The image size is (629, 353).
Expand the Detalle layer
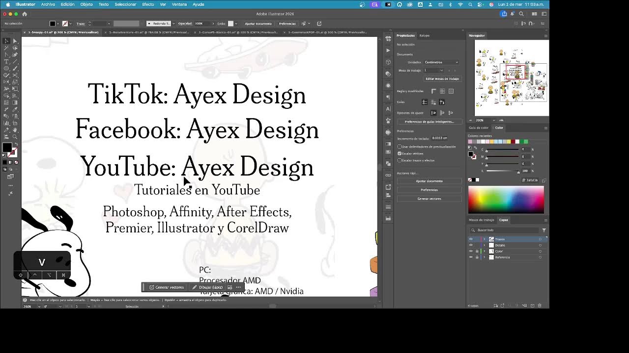(484, 245)
